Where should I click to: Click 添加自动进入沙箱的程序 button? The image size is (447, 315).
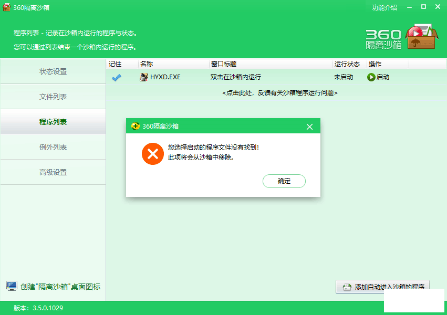coord(382,287)
